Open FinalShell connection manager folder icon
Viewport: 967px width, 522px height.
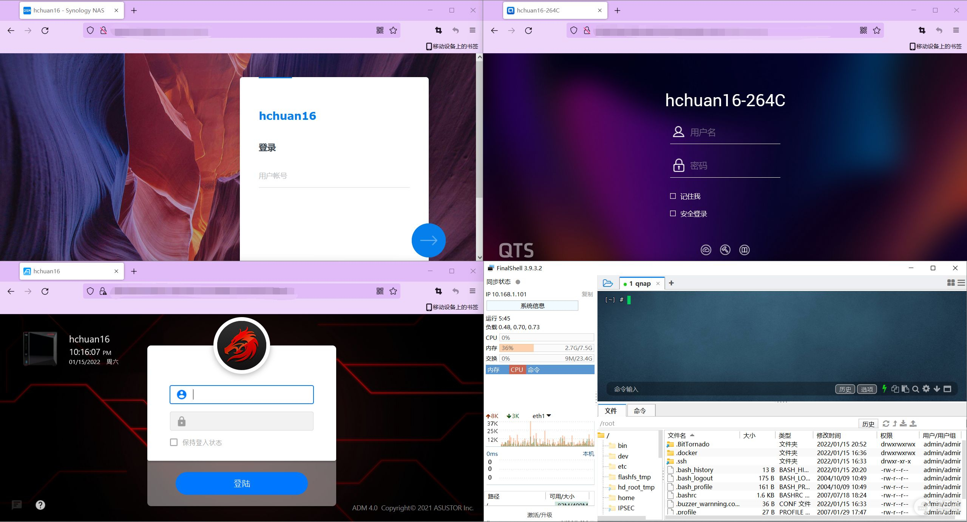point(608,283)
